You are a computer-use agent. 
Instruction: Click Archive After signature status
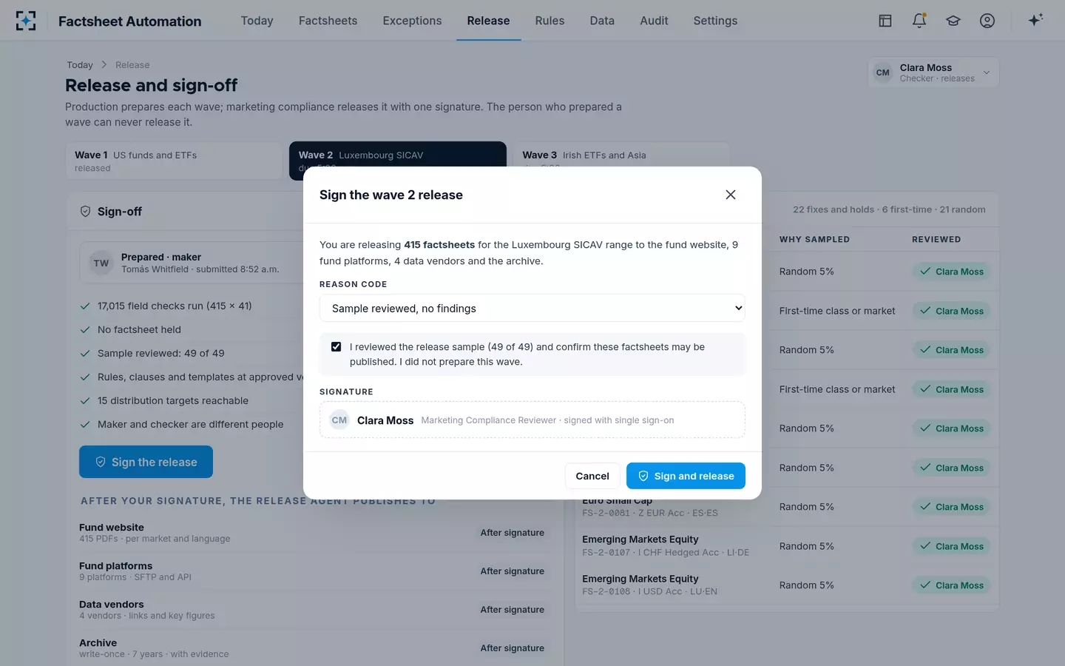pos(513,648)
